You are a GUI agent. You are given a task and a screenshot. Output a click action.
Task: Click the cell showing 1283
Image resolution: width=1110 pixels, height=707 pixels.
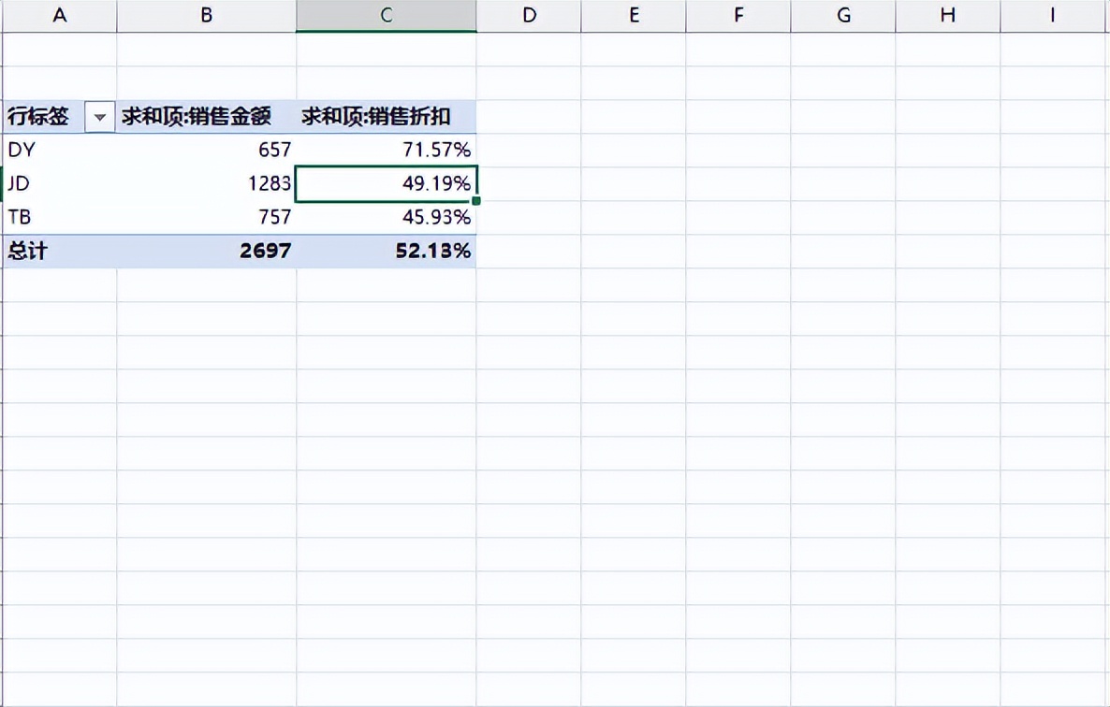(x=207, y=184)
